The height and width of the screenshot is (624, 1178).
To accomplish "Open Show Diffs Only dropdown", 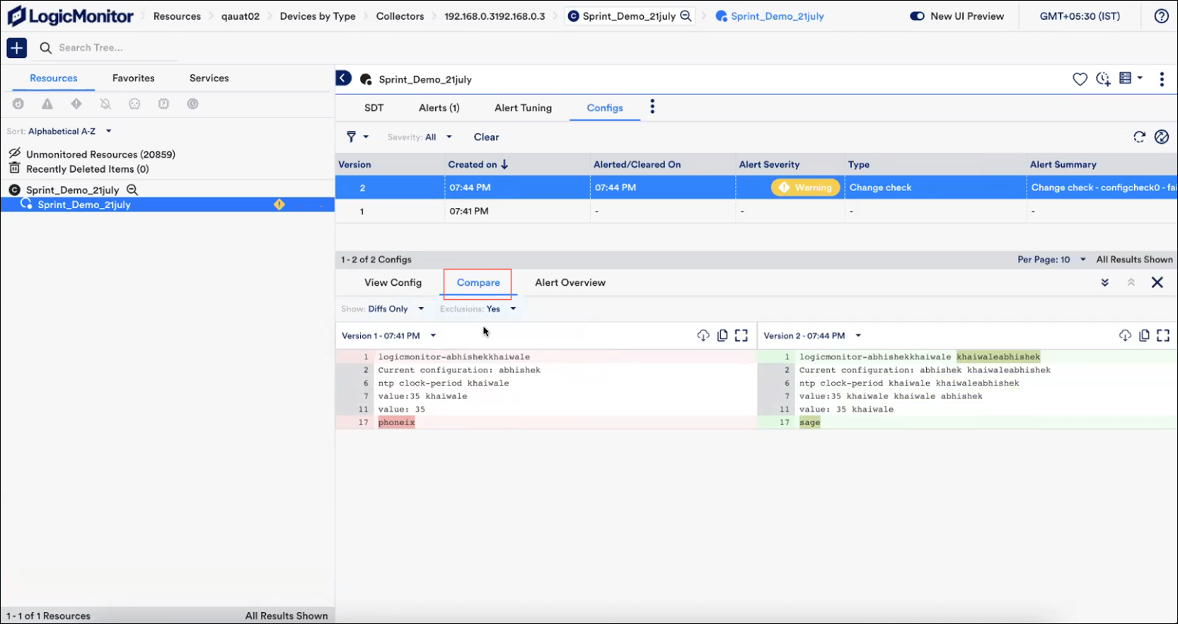I will pos(382,309).
